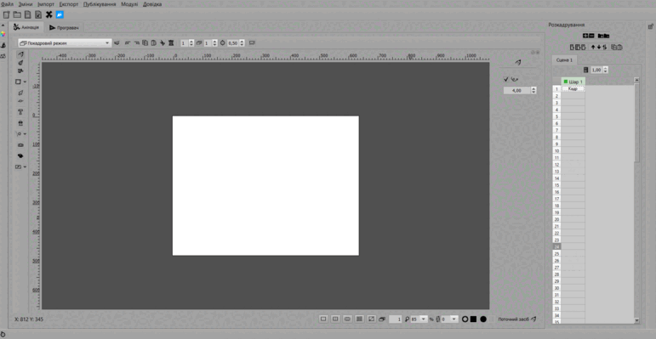Click the delete trash icon in the animation toolbar

coord(171,42)
